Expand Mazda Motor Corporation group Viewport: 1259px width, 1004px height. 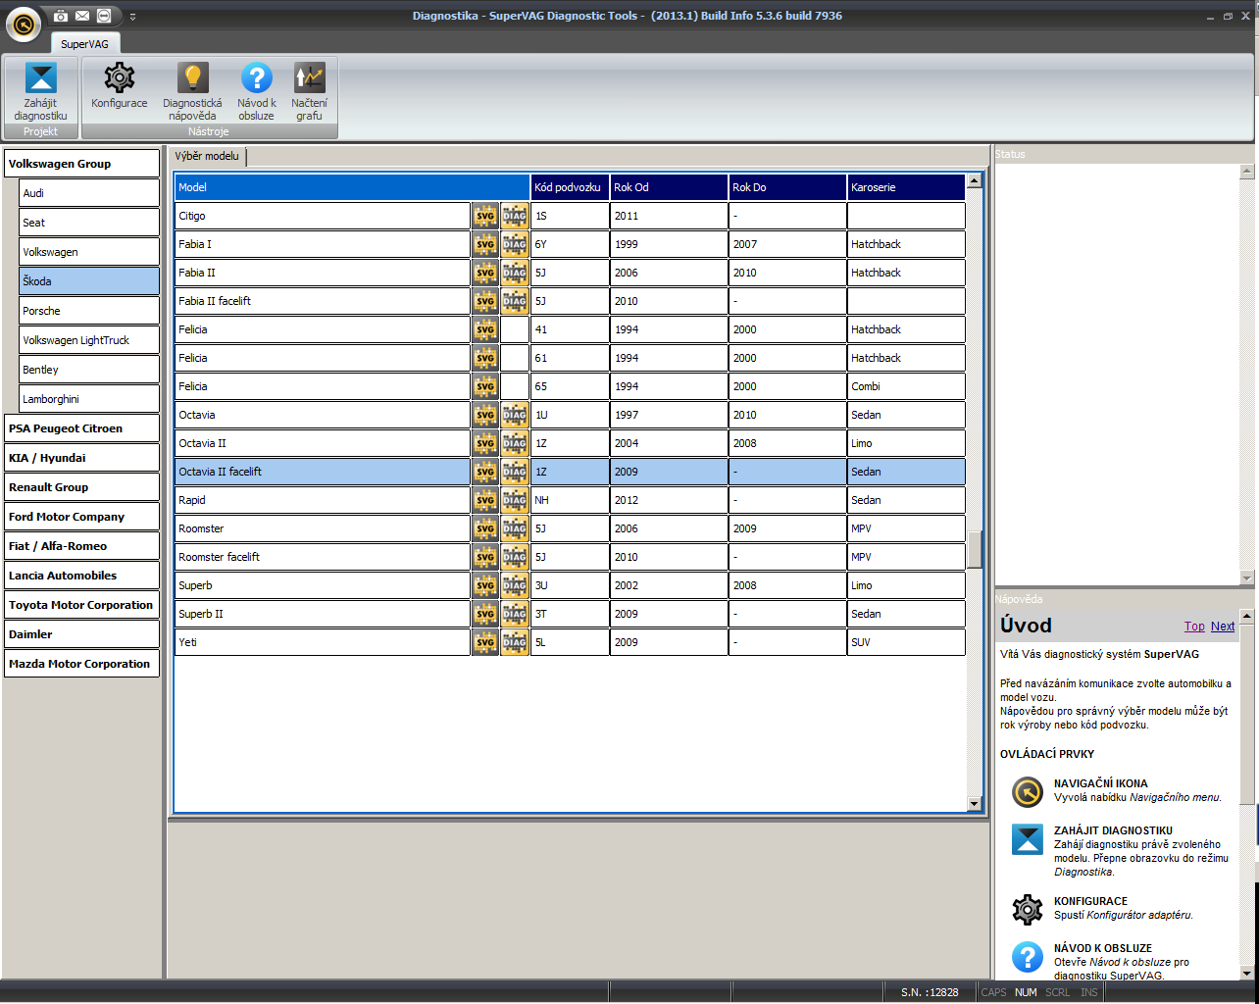81,664
